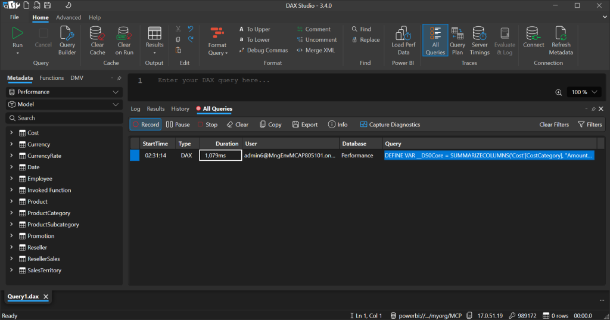
Task: Expand the Cost table node
Action: tap(11, 133)
